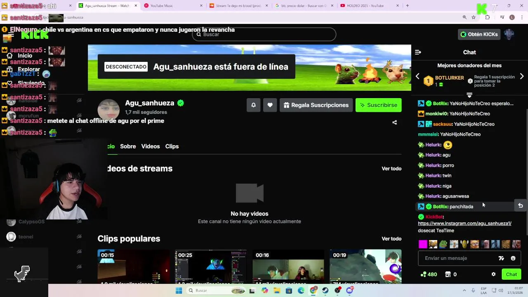Play the 00:15 popular clip
This screenshot has width=528, height=297.
[133, 266]
